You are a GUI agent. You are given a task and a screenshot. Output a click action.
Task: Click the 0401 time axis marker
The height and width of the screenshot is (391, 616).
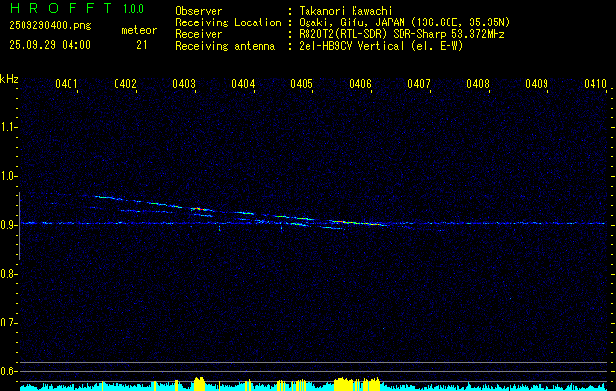66,84
